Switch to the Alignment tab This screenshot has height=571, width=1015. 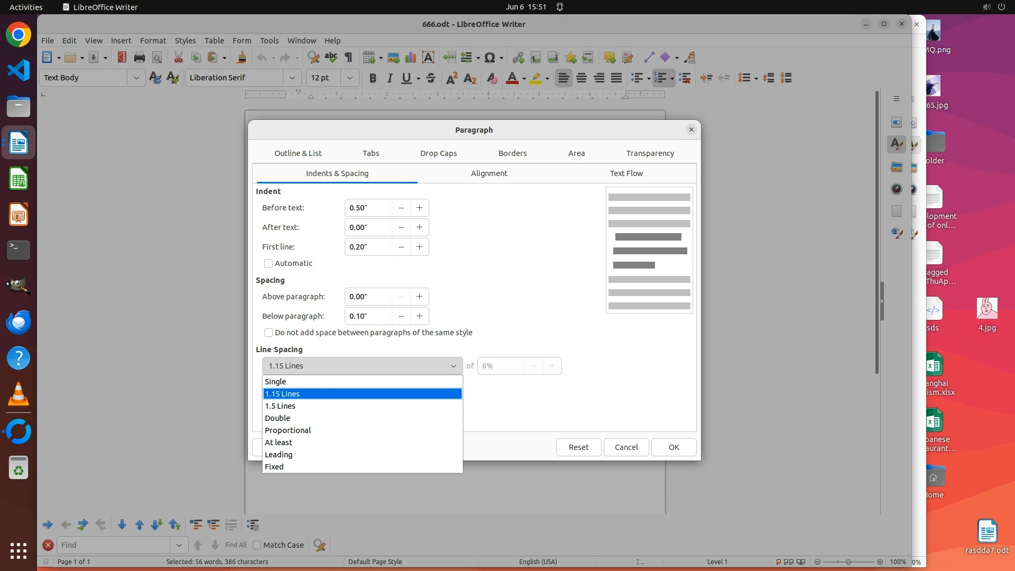488,173
